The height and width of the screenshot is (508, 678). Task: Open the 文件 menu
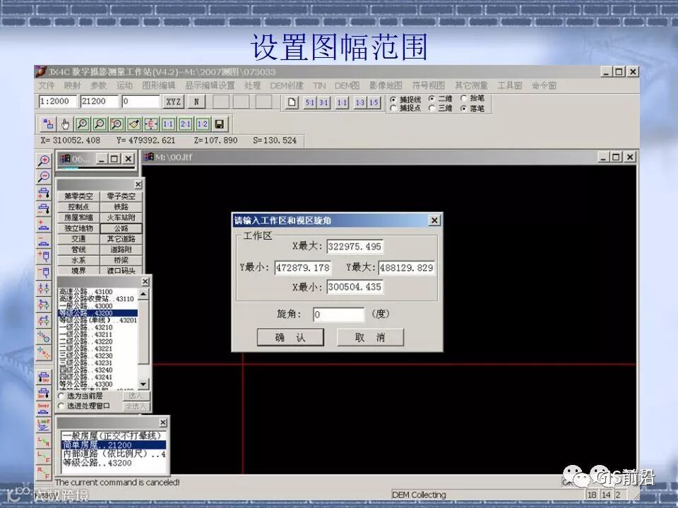tap(47, 85)
